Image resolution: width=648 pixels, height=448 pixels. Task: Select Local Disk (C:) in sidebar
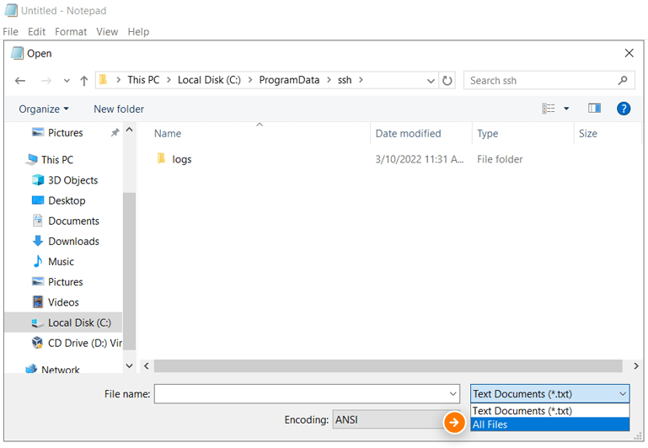(63, 323)
